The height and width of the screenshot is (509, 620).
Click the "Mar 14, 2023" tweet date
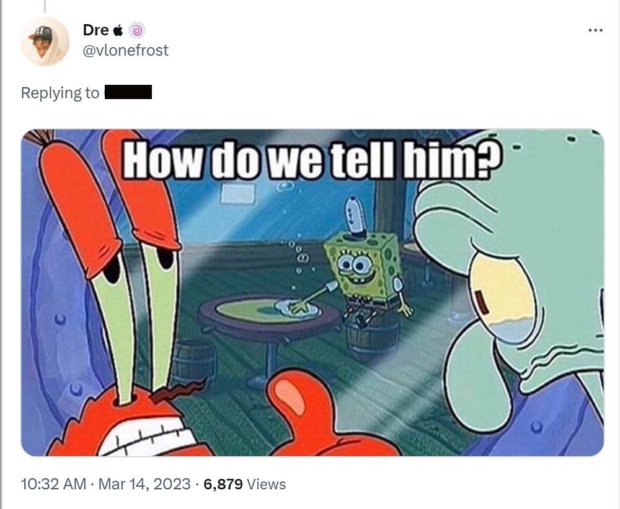(x=144, y=484)
